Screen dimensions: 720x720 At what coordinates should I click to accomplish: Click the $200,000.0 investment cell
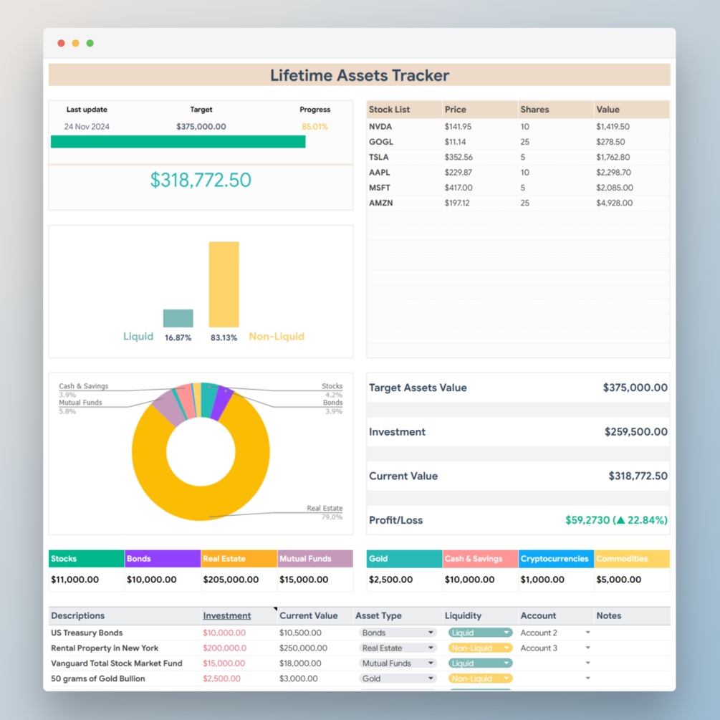coord(224,648)
